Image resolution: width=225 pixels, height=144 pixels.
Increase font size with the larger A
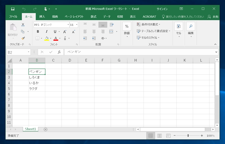tap(65, 32)
